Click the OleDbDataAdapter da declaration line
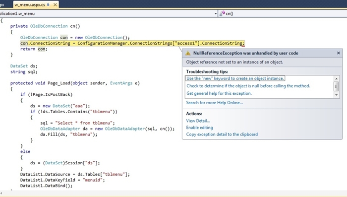 [108, 129]
